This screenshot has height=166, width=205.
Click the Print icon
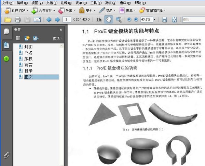point(17,20)
